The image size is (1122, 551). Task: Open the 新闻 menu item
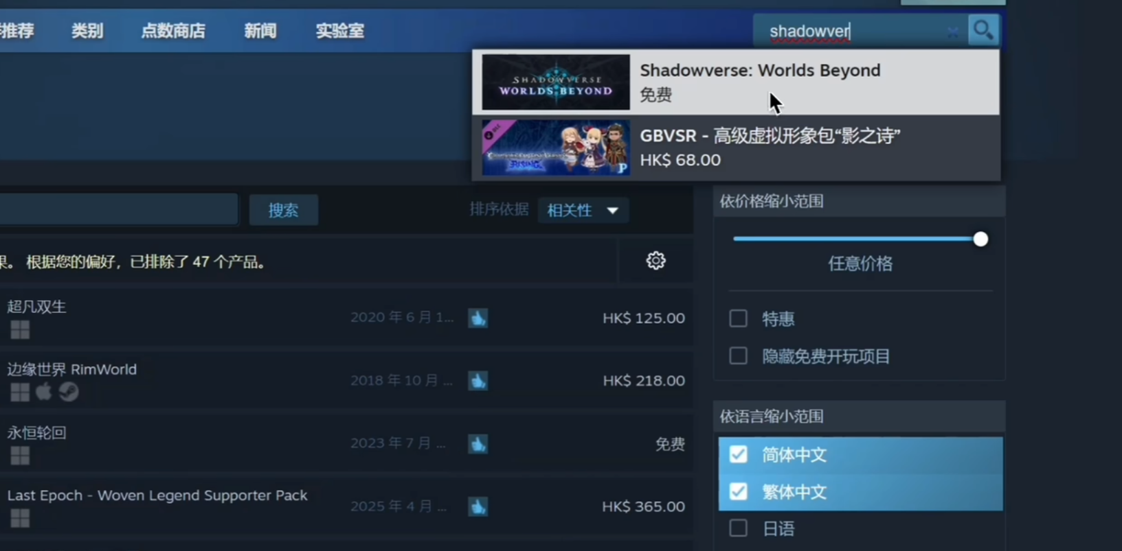coord(260,31)
